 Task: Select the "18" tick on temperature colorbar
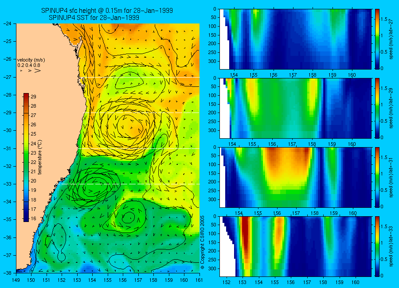34,200
